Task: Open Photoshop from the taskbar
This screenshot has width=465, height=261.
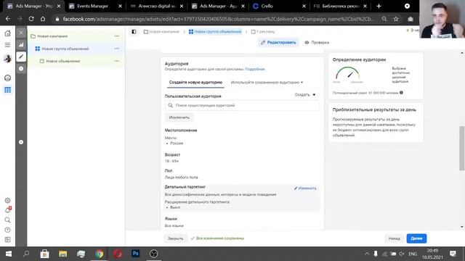Action: point(136,254)
